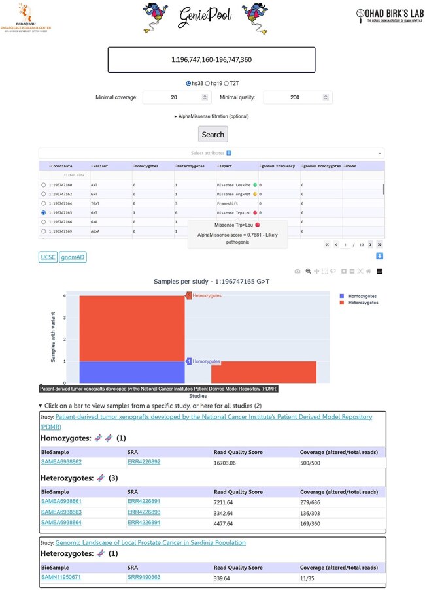Go to last table page double-arrow
The height and width of the screenshot is (590, 425).
pyautogui.click(x=379, y=244)
